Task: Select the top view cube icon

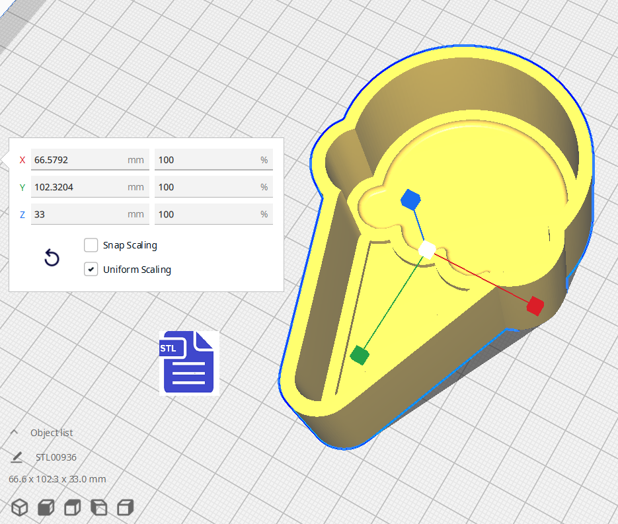Action: coord(72,507)
